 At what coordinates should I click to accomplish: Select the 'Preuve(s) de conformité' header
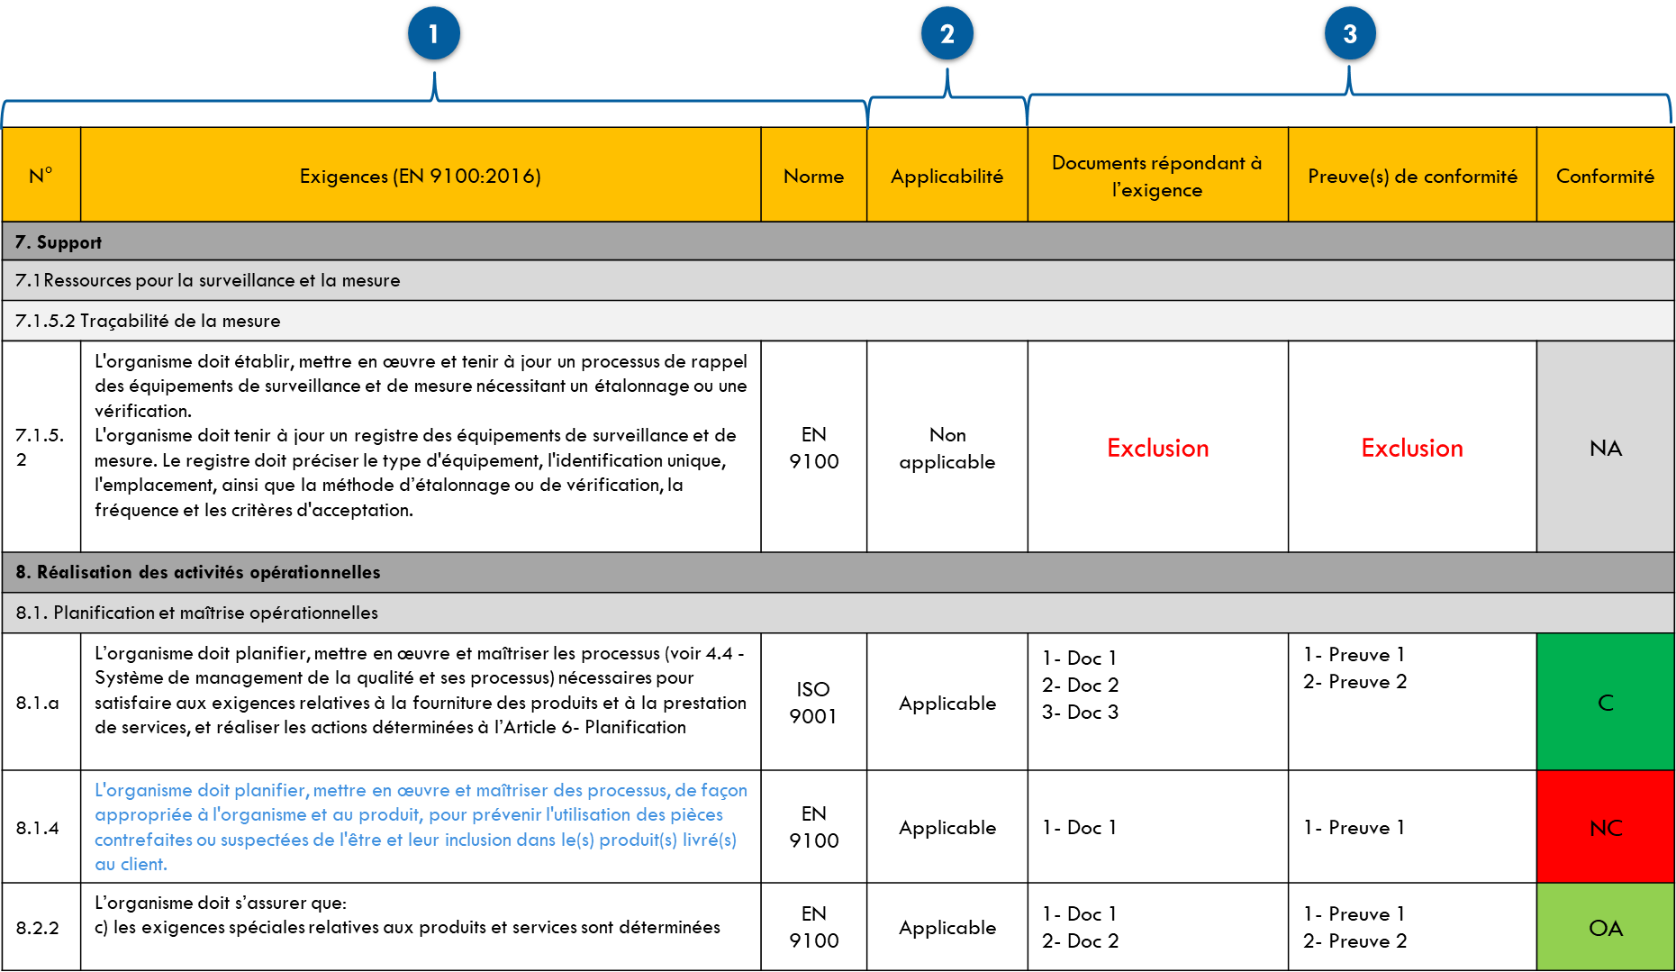(1412, 175)
